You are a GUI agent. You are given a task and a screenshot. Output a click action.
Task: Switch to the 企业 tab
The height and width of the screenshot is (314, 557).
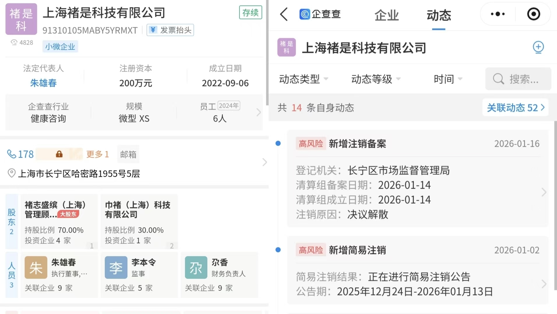click(386, 15)
